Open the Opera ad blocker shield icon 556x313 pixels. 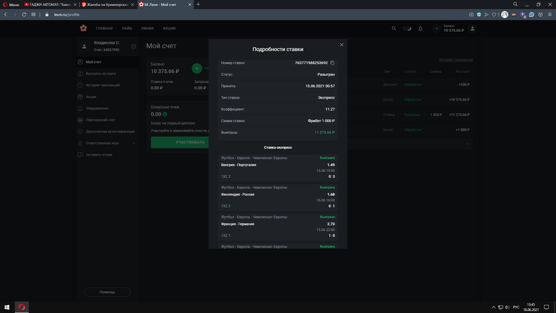[479, 15]
